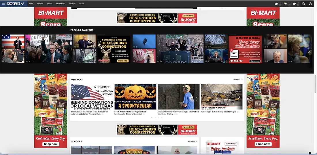Open blue sky gallery thumbnail
Image resolution: width=317 pixels, height=155 pixels.
(x=144, y=42)
